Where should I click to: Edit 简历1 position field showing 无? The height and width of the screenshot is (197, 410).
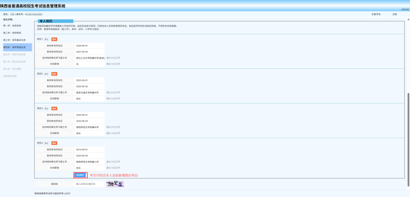coord(90,64)
